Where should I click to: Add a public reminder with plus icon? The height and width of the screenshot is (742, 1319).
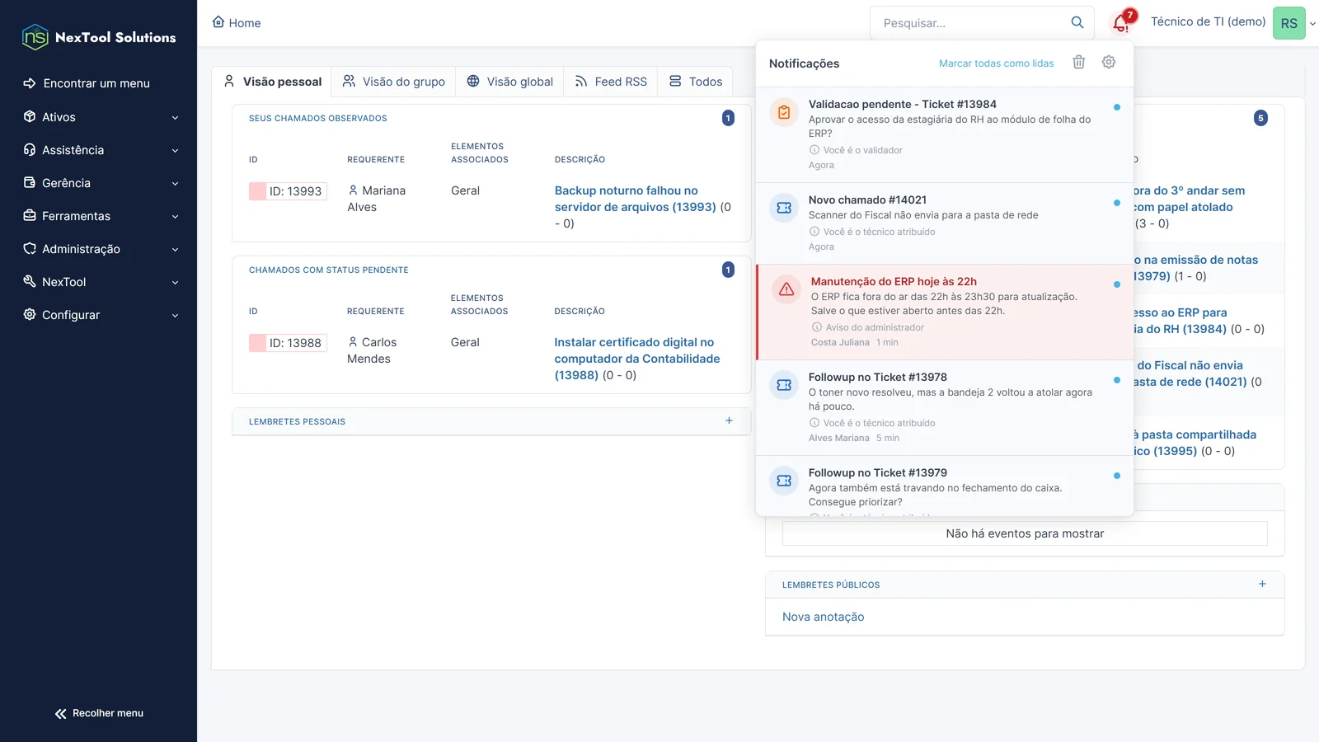click(1262, 584)
